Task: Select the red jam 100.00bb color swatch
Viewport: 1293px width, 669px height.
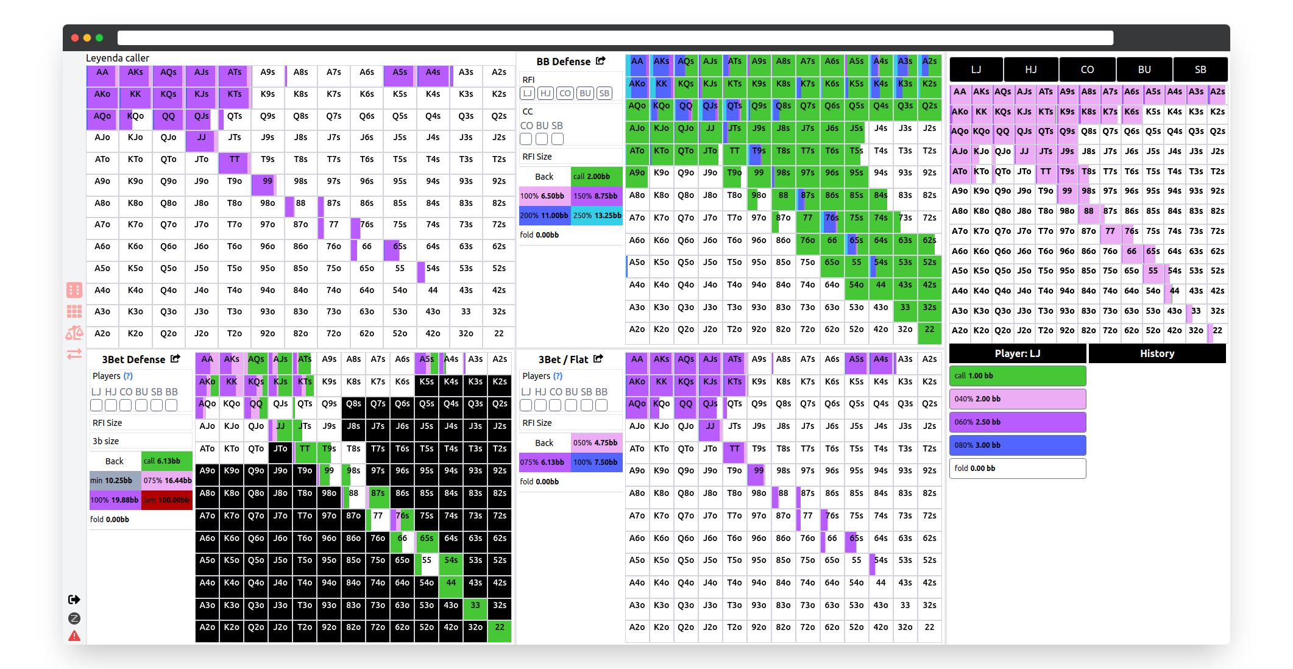Action: [167, 500]
